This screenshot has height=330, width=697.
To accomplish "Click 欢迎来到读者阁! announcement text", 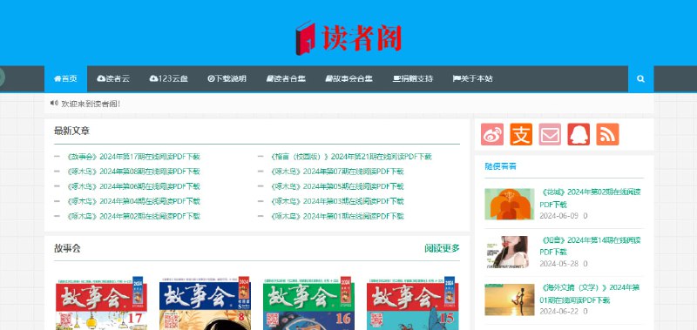I will [91, 104].
